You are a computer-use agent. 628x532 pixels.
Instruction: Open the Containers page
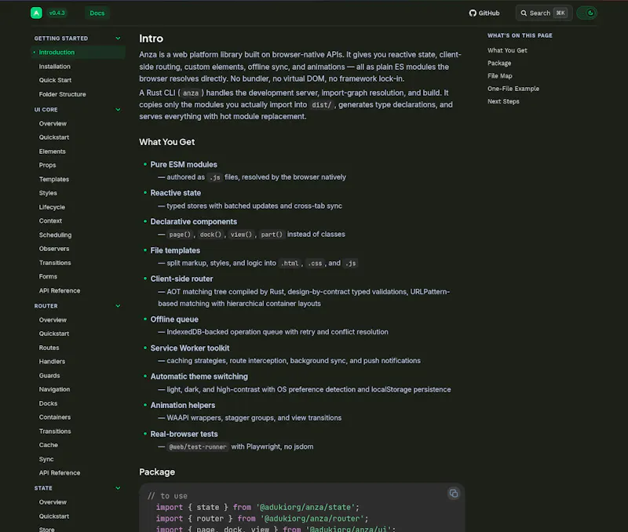(54, 417)
